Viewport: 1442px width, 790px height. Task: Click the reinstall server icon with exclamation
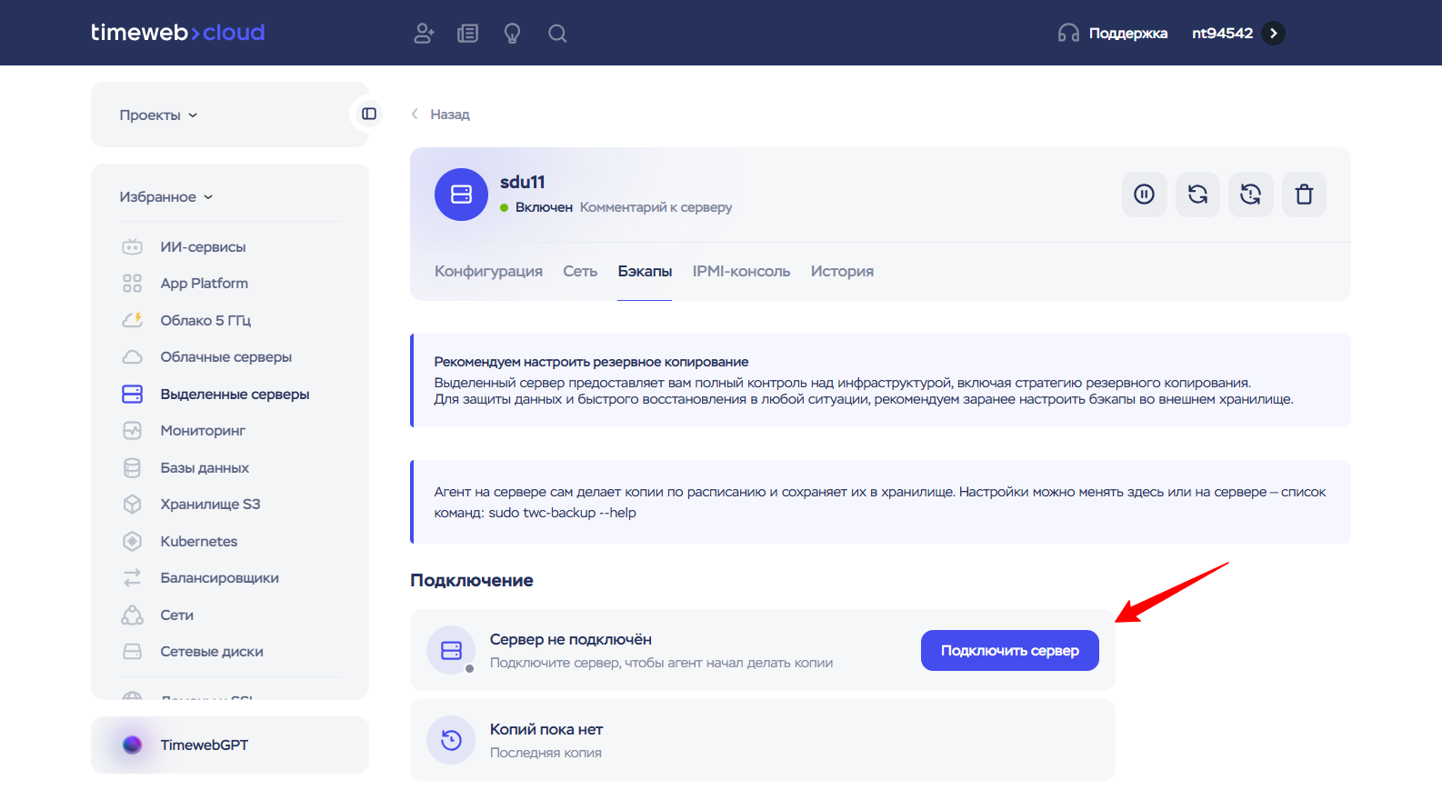tap(1251, 195)
